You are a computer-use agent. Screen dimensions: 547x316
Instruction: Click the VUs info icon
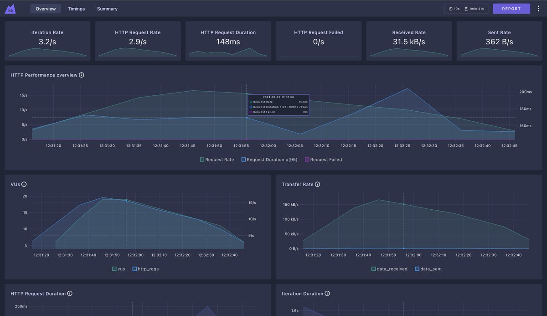(24, 185)
